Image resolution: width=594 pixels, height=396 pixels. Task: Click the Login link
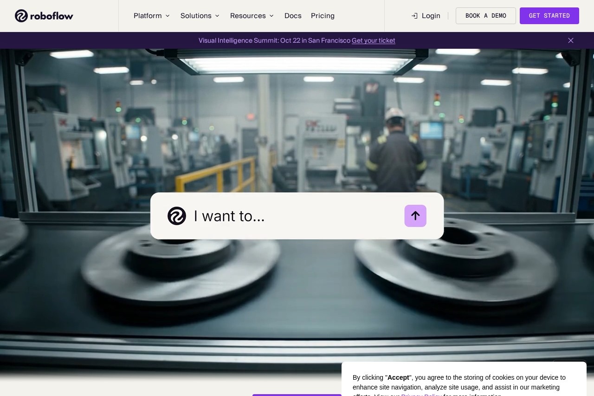(426, 16)
